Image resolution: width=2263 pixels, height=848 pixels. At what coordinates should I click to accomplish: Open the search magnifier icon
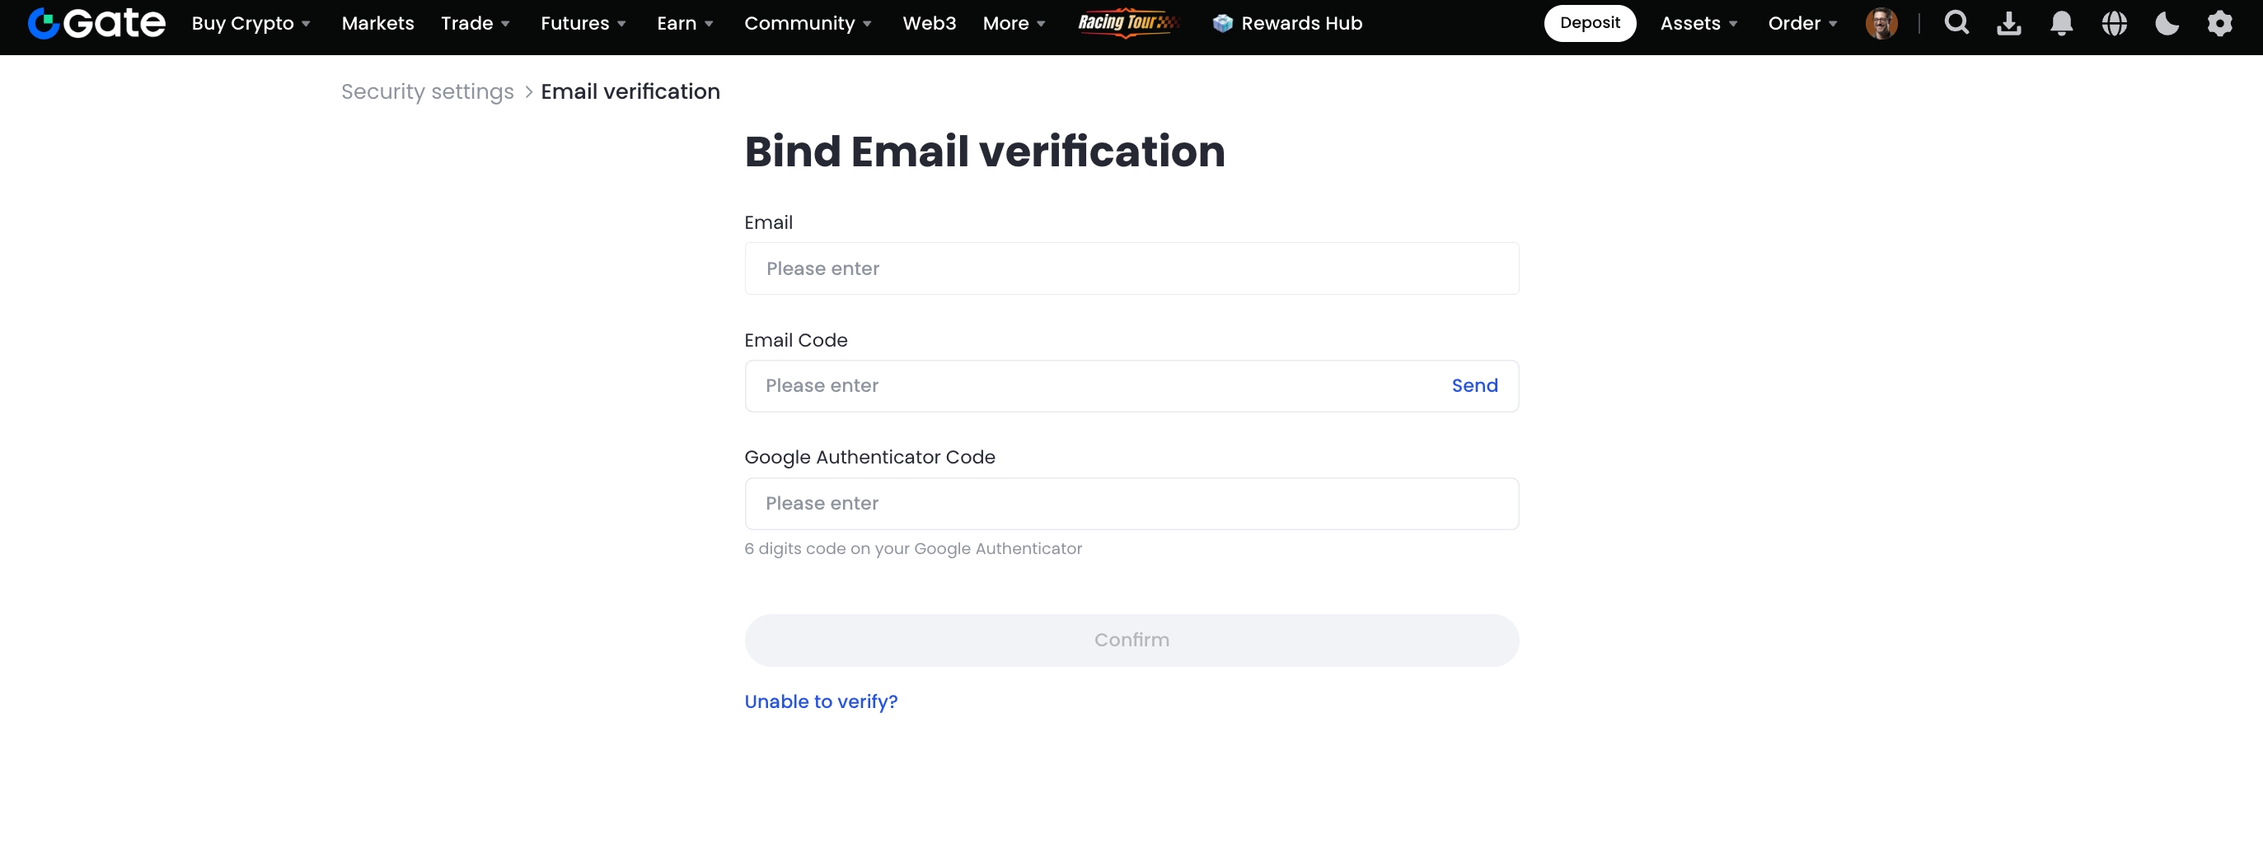[x=1956, y=23]
